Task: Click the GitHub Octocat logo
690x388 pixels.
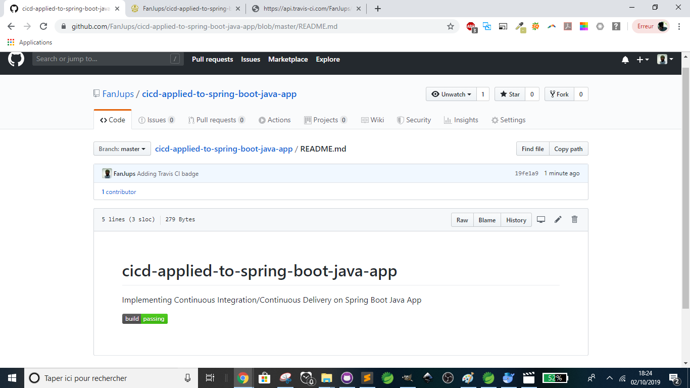Action: pos(16,59)
